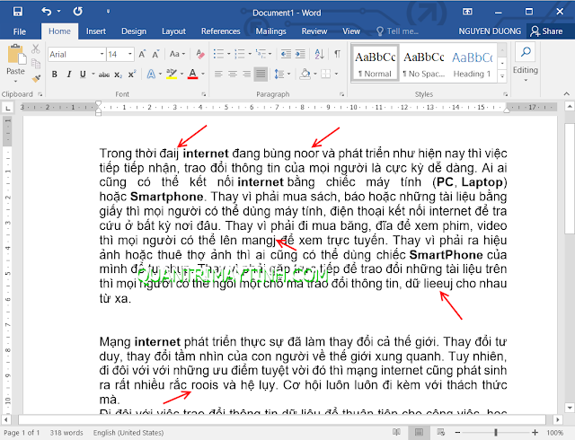This screenshot has height=440, width=575.
Task: Click the Copy icon
Action: pos(36,64)
